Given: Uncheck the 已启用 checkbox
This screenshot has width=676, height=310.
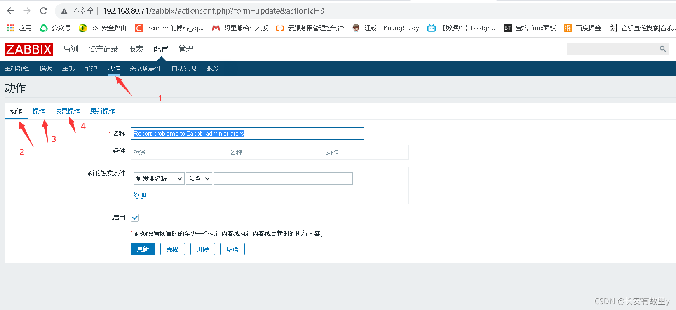Looking at the screenshot, I should click(x=135, y=218).
